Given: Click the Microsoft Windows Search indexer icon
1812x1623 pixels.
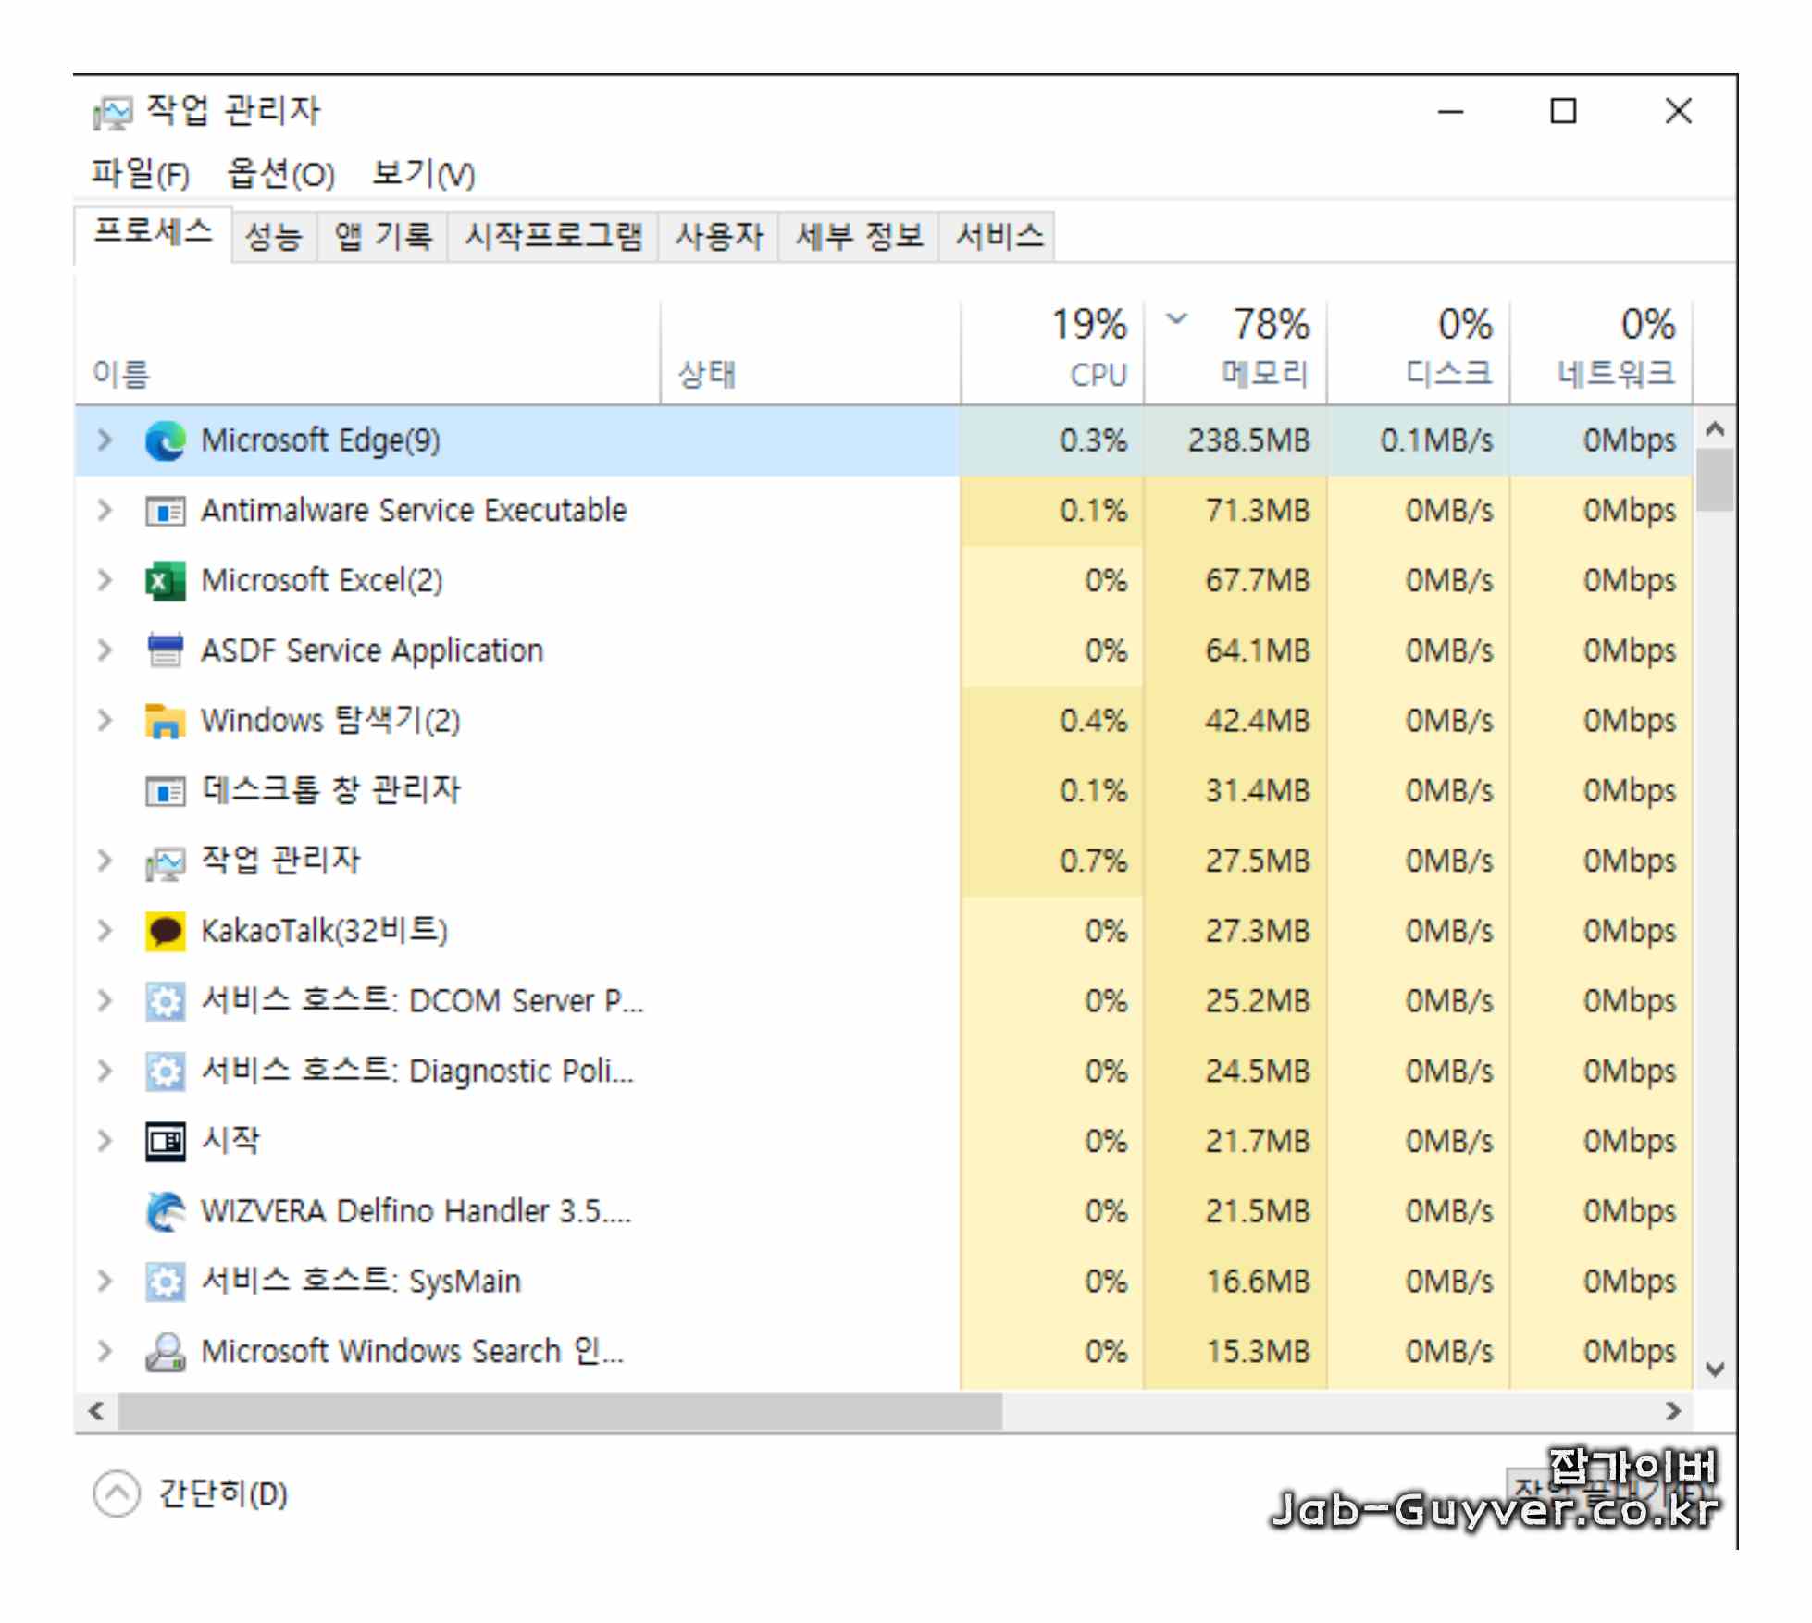Looking at the screenshot, I should tap(166, 1352).
